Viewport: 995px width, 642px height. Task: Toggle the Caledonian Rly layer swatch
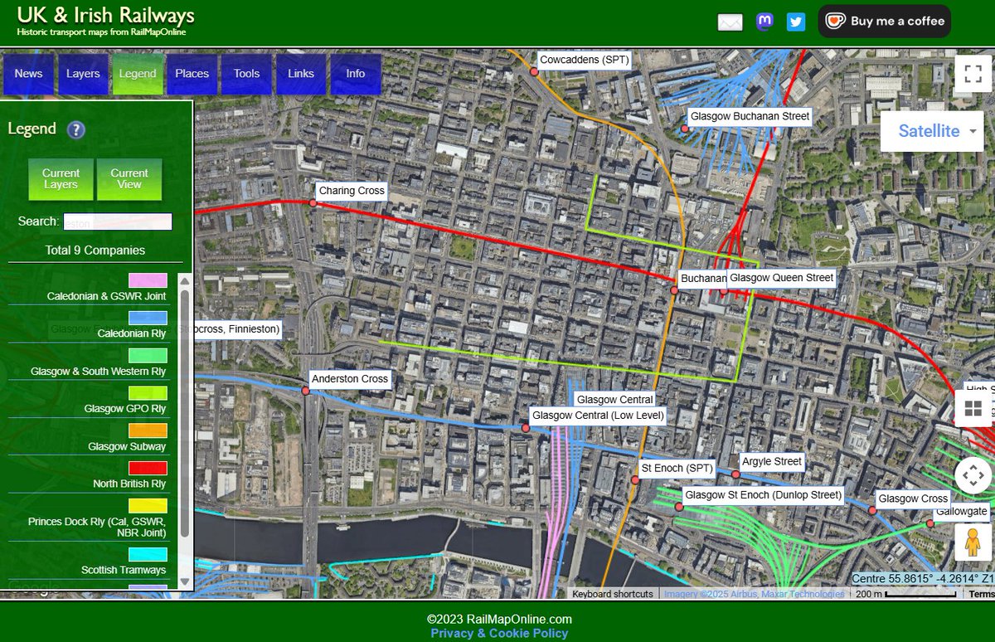point(146,318)
